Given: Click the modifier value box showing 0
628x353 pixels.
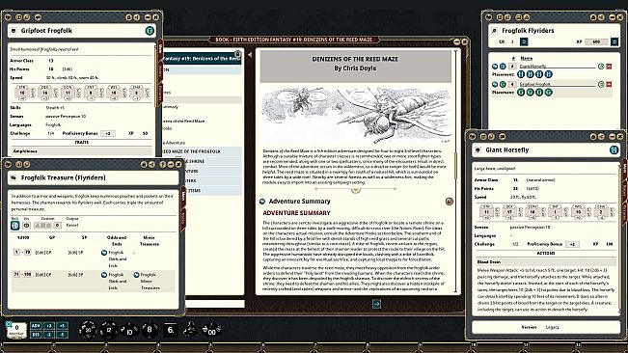Looking at the screenshot, I should [x=16, y=330].
